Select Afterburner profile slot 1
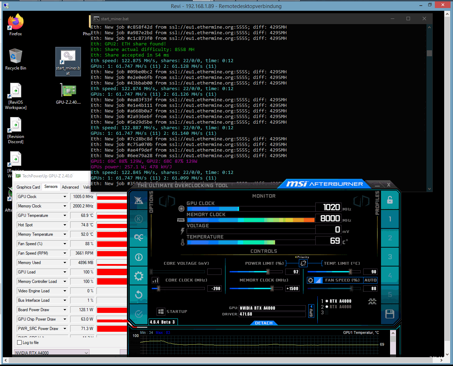453x366 pixels. [x=390, y=219]
